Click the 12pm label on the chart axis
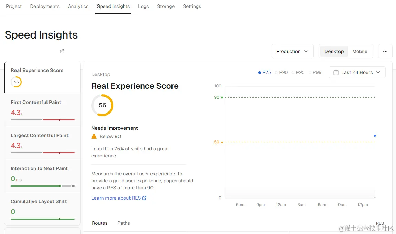Viewport: 396px width, 234px height. coord(363,205)
